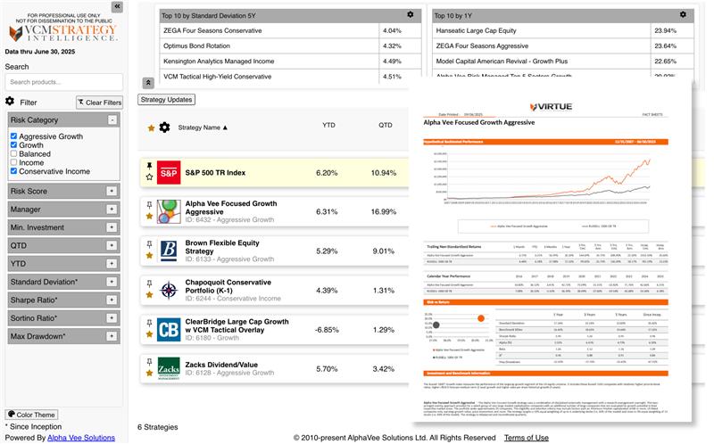Collapse the Risk Category filter section

pyautogui.click(x=112, y=119)
